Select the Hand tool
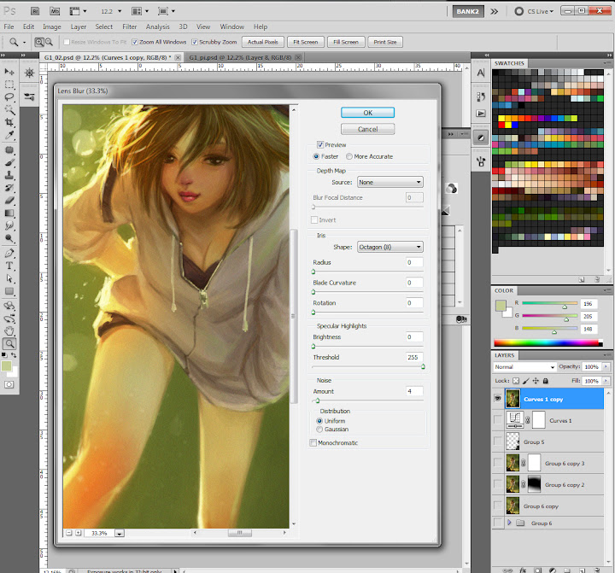The height and width of the screenshot is (573, 615). coord(9,331)
